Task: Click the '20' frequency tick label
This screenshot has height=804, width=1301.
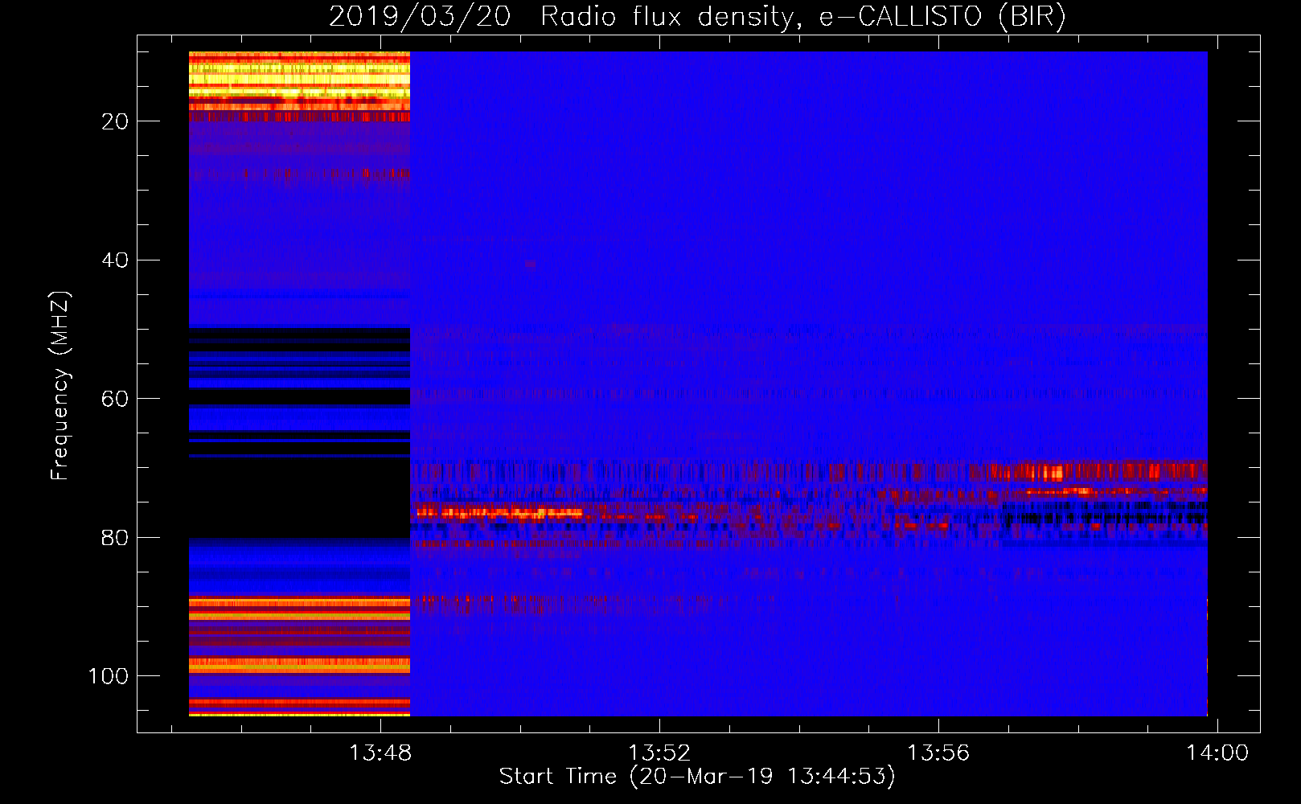Action: pyautogui.click(x=115, y=121)
